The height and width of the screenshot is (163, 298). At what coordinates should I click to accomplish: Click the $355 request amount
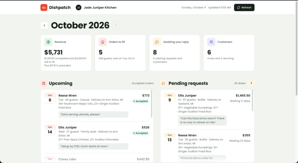[246, 135]
